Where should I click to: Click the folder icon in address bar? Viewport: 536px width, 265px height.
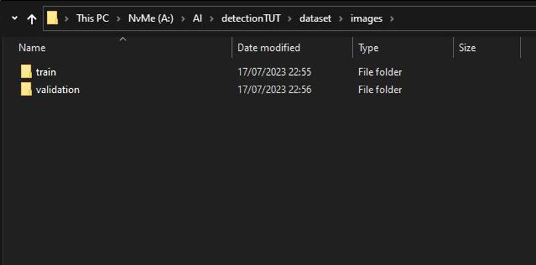point(52,18)
